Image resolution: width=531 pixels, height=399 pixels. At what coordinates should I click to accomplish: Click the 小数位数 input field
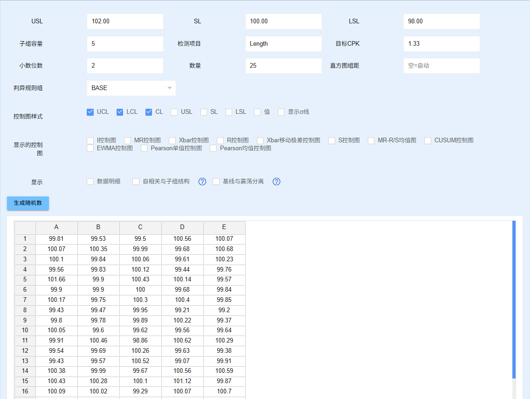[125, 66]
